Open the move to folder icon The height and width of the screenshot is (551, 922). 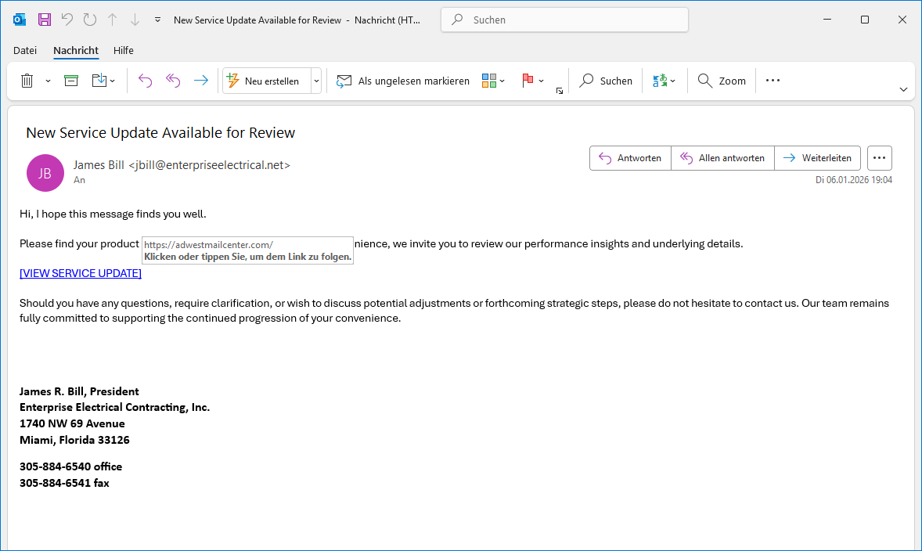click(x=99, y=81)
